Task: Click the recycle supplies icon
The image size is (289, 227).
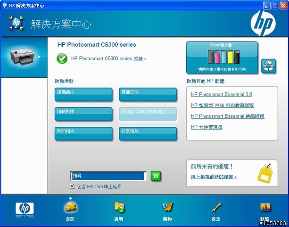Action: point(269,66)
